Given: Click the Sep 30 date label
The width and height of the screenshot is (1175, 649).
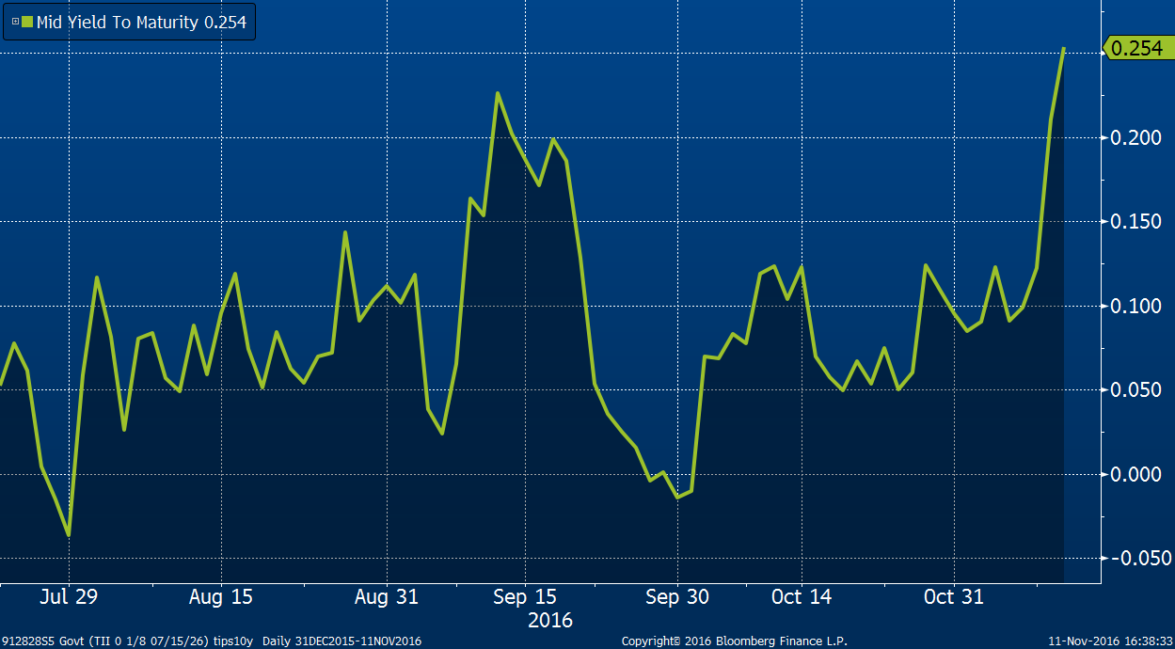Looking at the screenshot, I should [x=677, y=597].
